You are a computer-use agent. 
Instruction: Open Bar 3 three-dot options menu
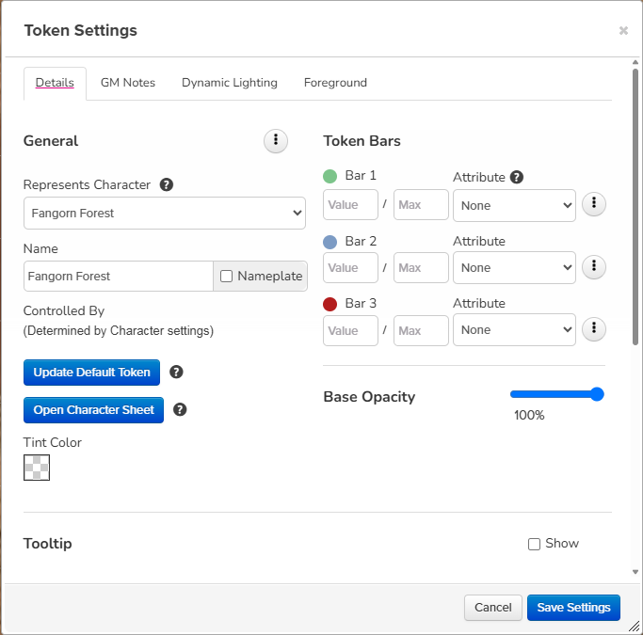pyautogui.click(x=594, y=329)
